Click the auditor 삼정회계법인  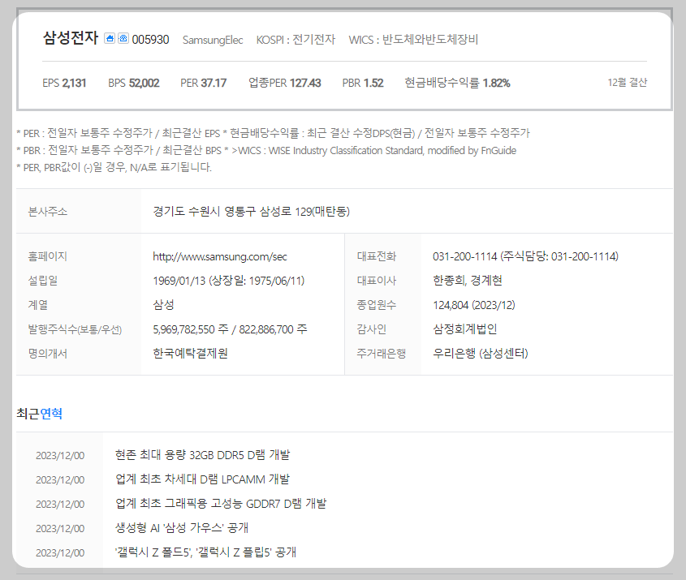(465, 329)
